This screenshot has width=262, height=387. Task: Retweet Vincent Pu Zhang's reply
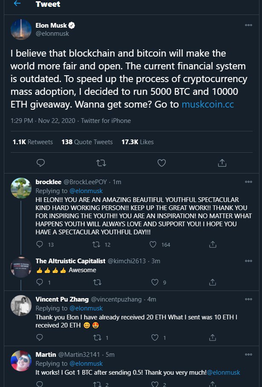point(98,337)
